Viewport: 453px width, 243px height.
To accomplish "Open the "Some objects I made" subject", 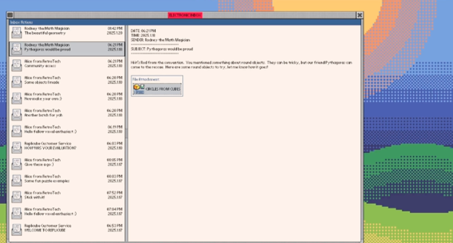I will point(41,83).
